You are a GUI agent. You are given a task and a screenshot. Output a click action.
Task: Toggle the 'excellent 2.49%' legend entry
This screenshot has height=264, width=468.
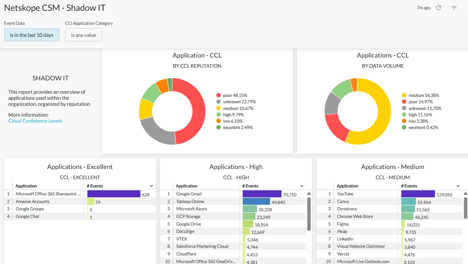point(234,127)
